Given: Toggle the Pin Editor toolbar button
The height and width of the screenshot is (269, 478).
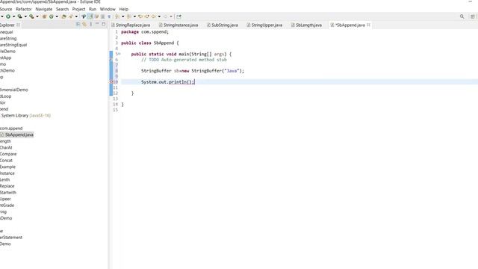Looking at the screenshot, I should coord(179,16).
